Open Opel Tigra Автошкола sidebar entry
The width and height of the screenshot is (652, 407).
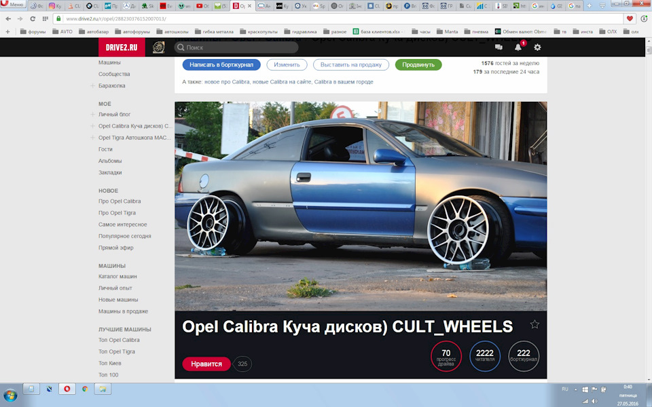134,138
